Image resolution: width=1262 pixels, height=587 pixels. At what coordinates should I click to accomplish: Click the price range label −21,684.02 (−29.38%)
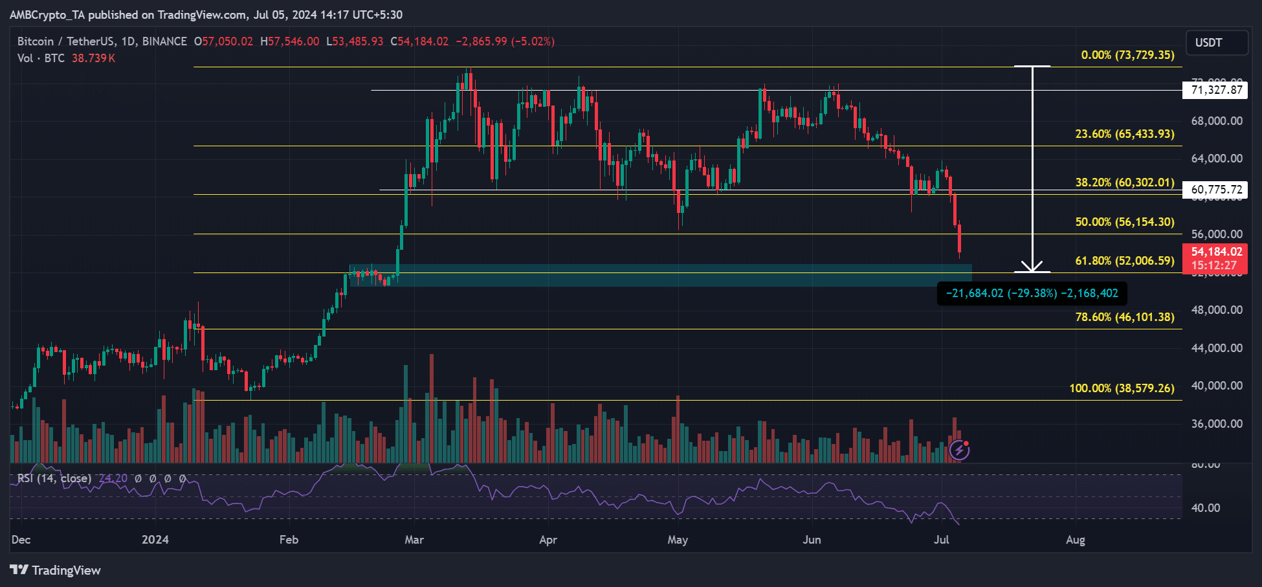(x=1032, y=293)
